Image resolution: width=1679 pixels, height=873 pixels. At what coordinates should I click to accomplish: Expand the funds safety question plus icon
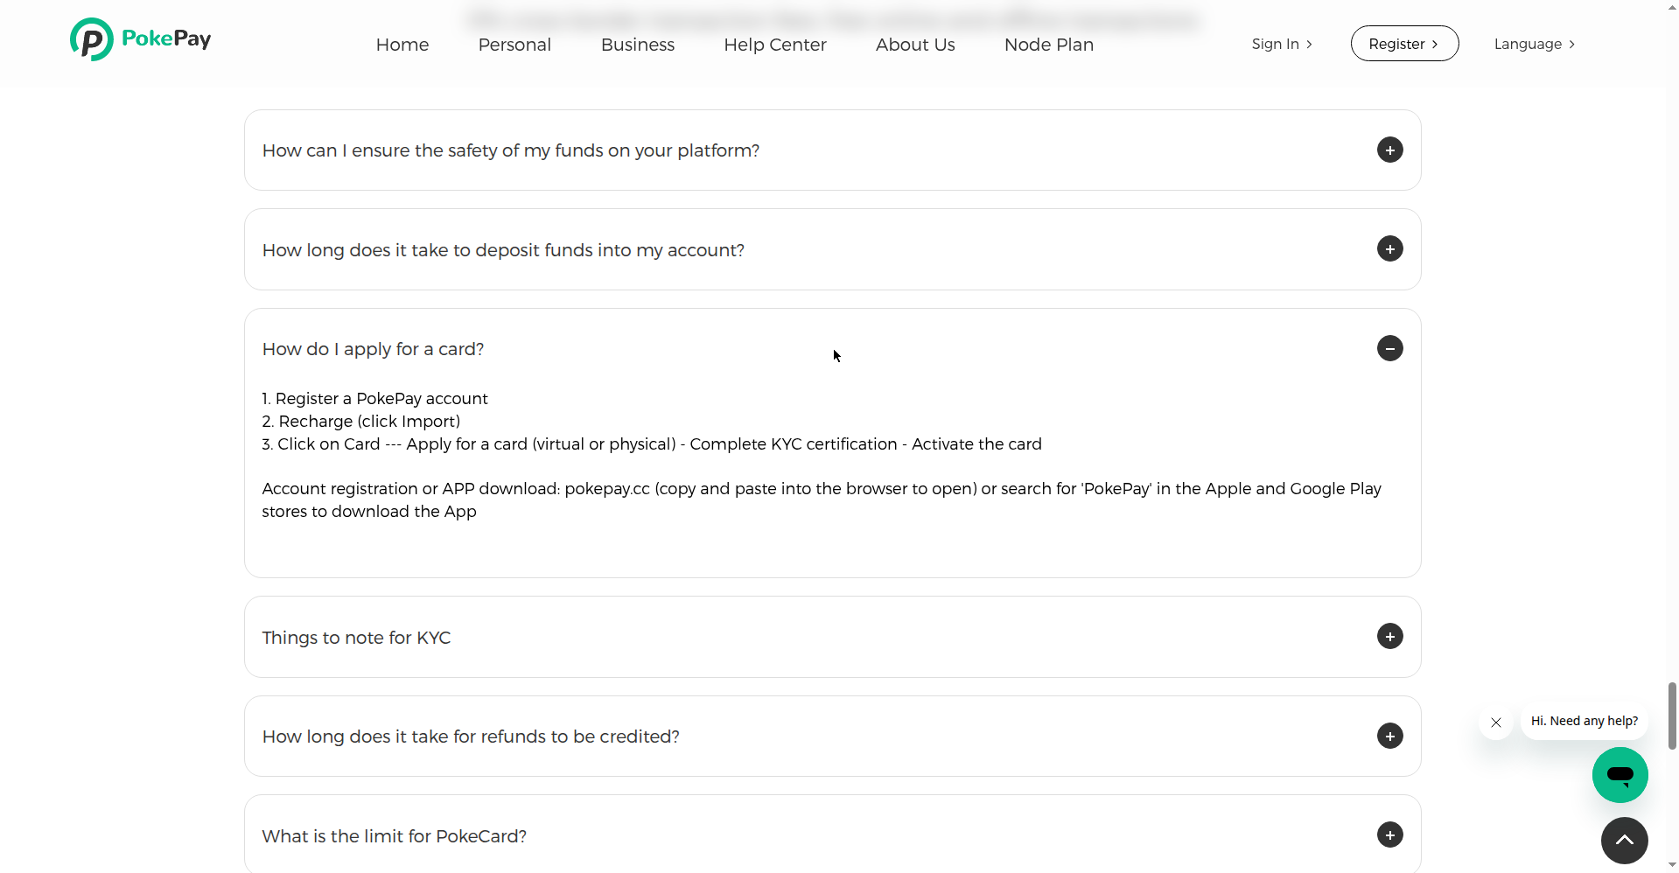pos(1389,150)
